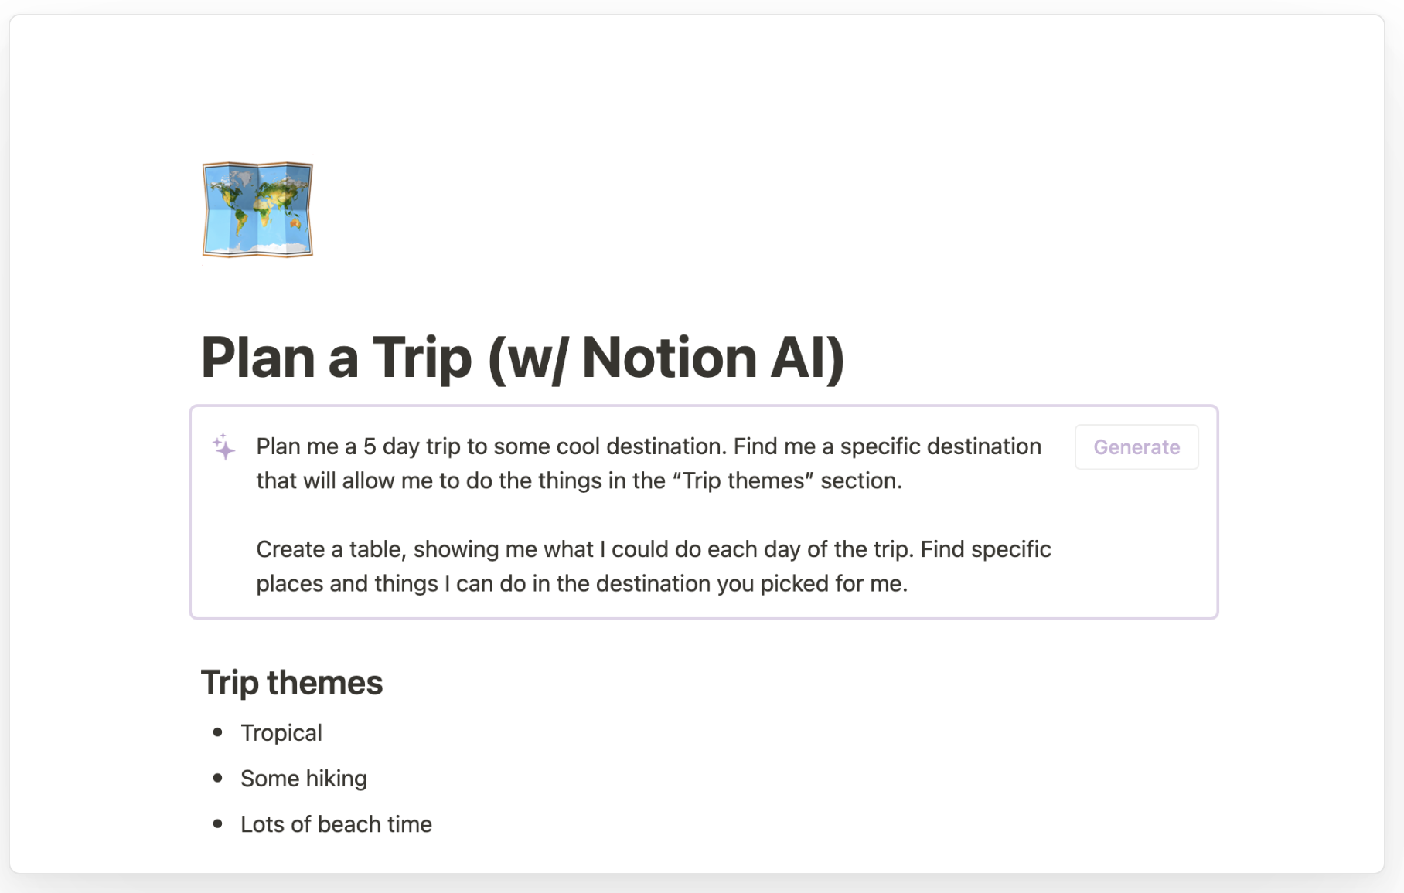Click the bullet marker next to Some hiking
Viewport: 1404px width, 893px height.
(x=217, y=779)
